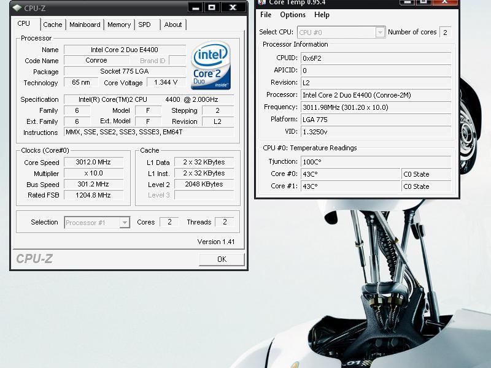This screenshot has width=491, height=368.
Task: Open the Mainboard tab in CPU-Z
Action: [85, 25]
